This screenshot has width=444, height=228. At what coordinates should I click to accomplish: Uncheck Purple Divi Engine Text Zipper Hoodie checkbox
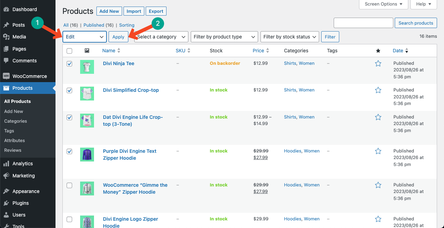tap(69, 151)
